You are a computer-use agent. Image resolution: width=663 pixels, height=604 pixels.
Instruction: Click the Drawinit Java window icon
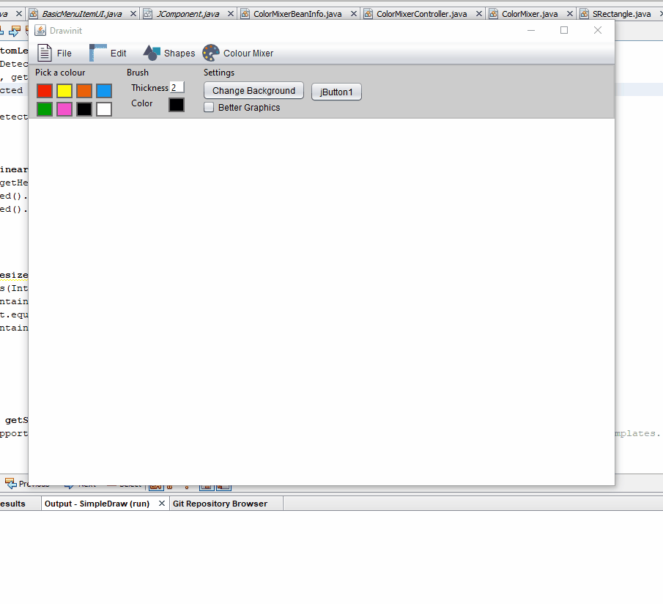point(40,31)
